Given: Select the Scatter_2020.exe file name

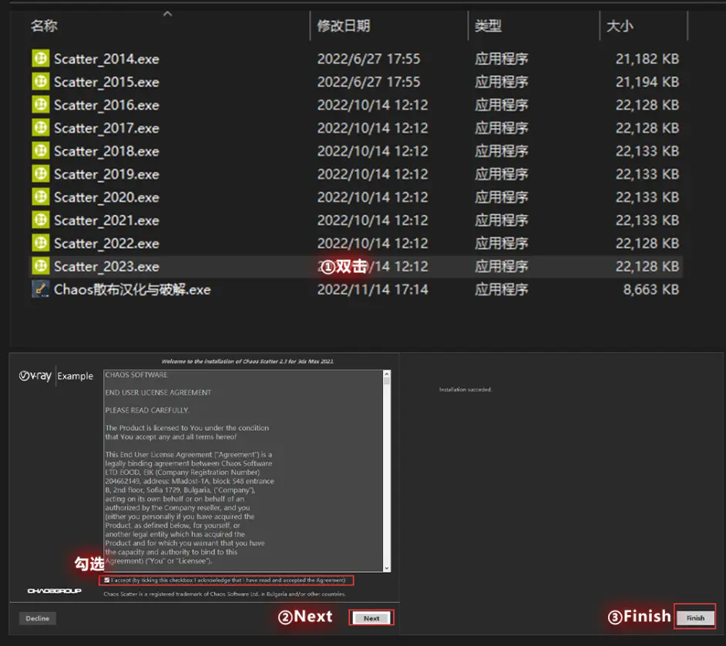Looking at the screenshot, I should pyautogui.click(x=106, y=198).
